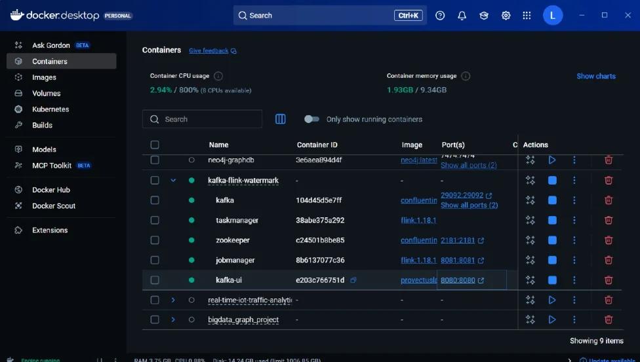Open Docker Desktop settings gear
Viewport: 640px width, 362px height.
click(506, 16)
